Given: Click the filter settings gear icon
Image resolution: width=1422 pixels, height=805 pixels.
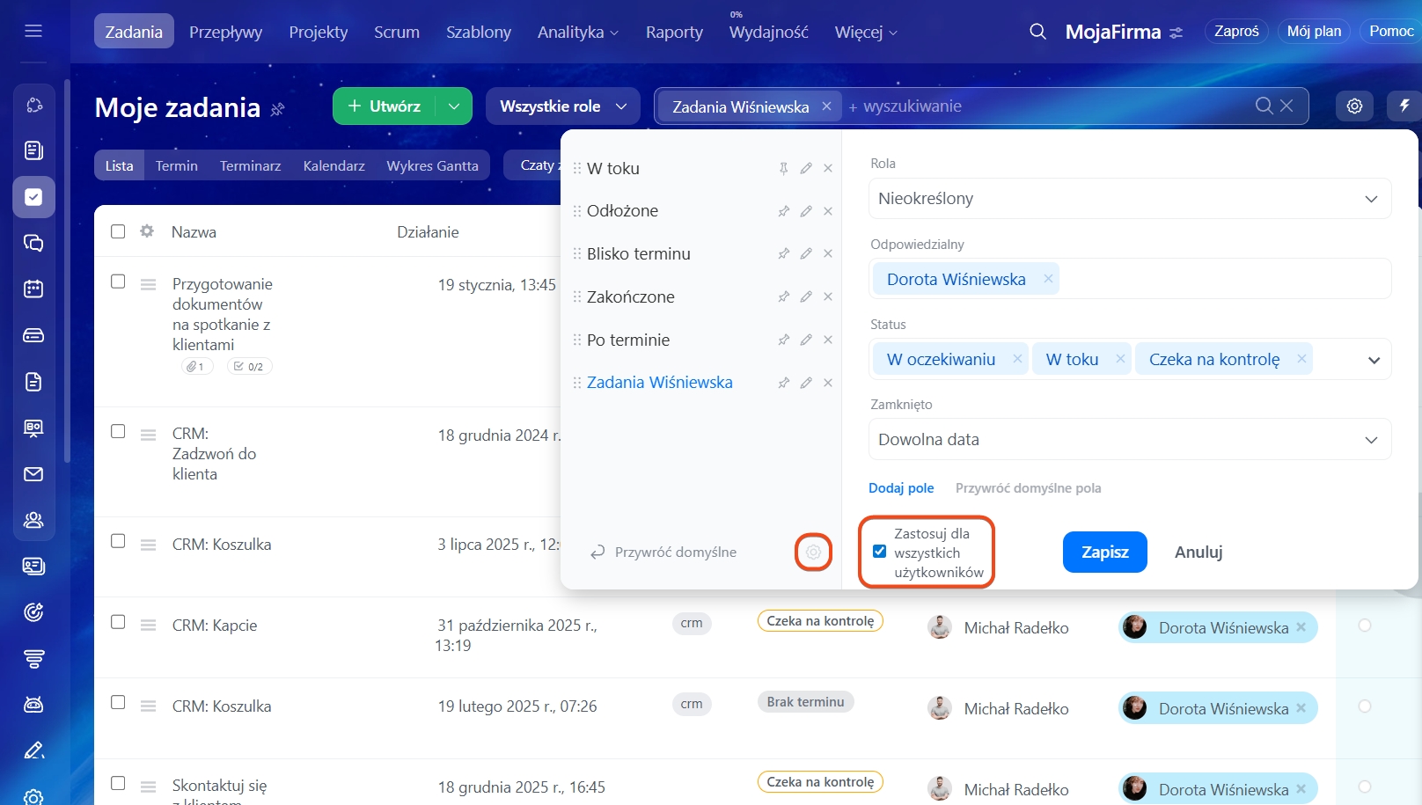Looking at the screenshot, I should [813, 553].
